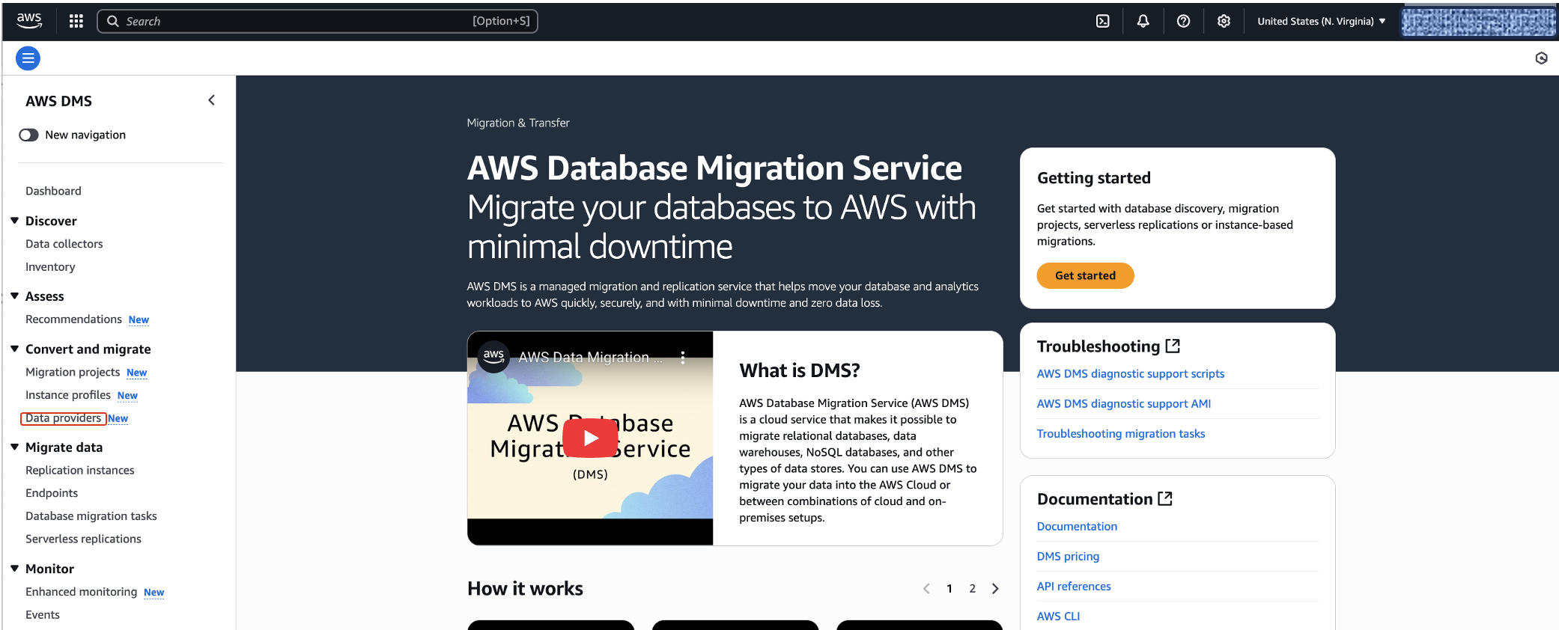Open the CloudShell terminal icon
The height and width of the screenshot is (630, 1559).
[1102, 21]
